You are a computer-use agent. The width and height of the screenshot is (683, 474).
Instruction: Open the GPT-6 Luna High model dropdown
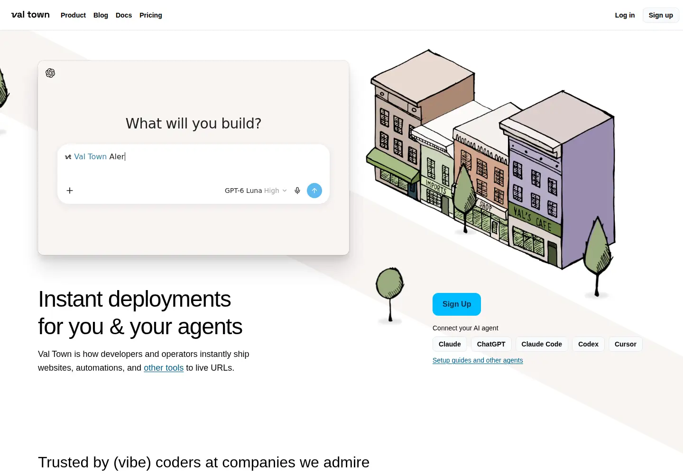click(x=256, y=191)
